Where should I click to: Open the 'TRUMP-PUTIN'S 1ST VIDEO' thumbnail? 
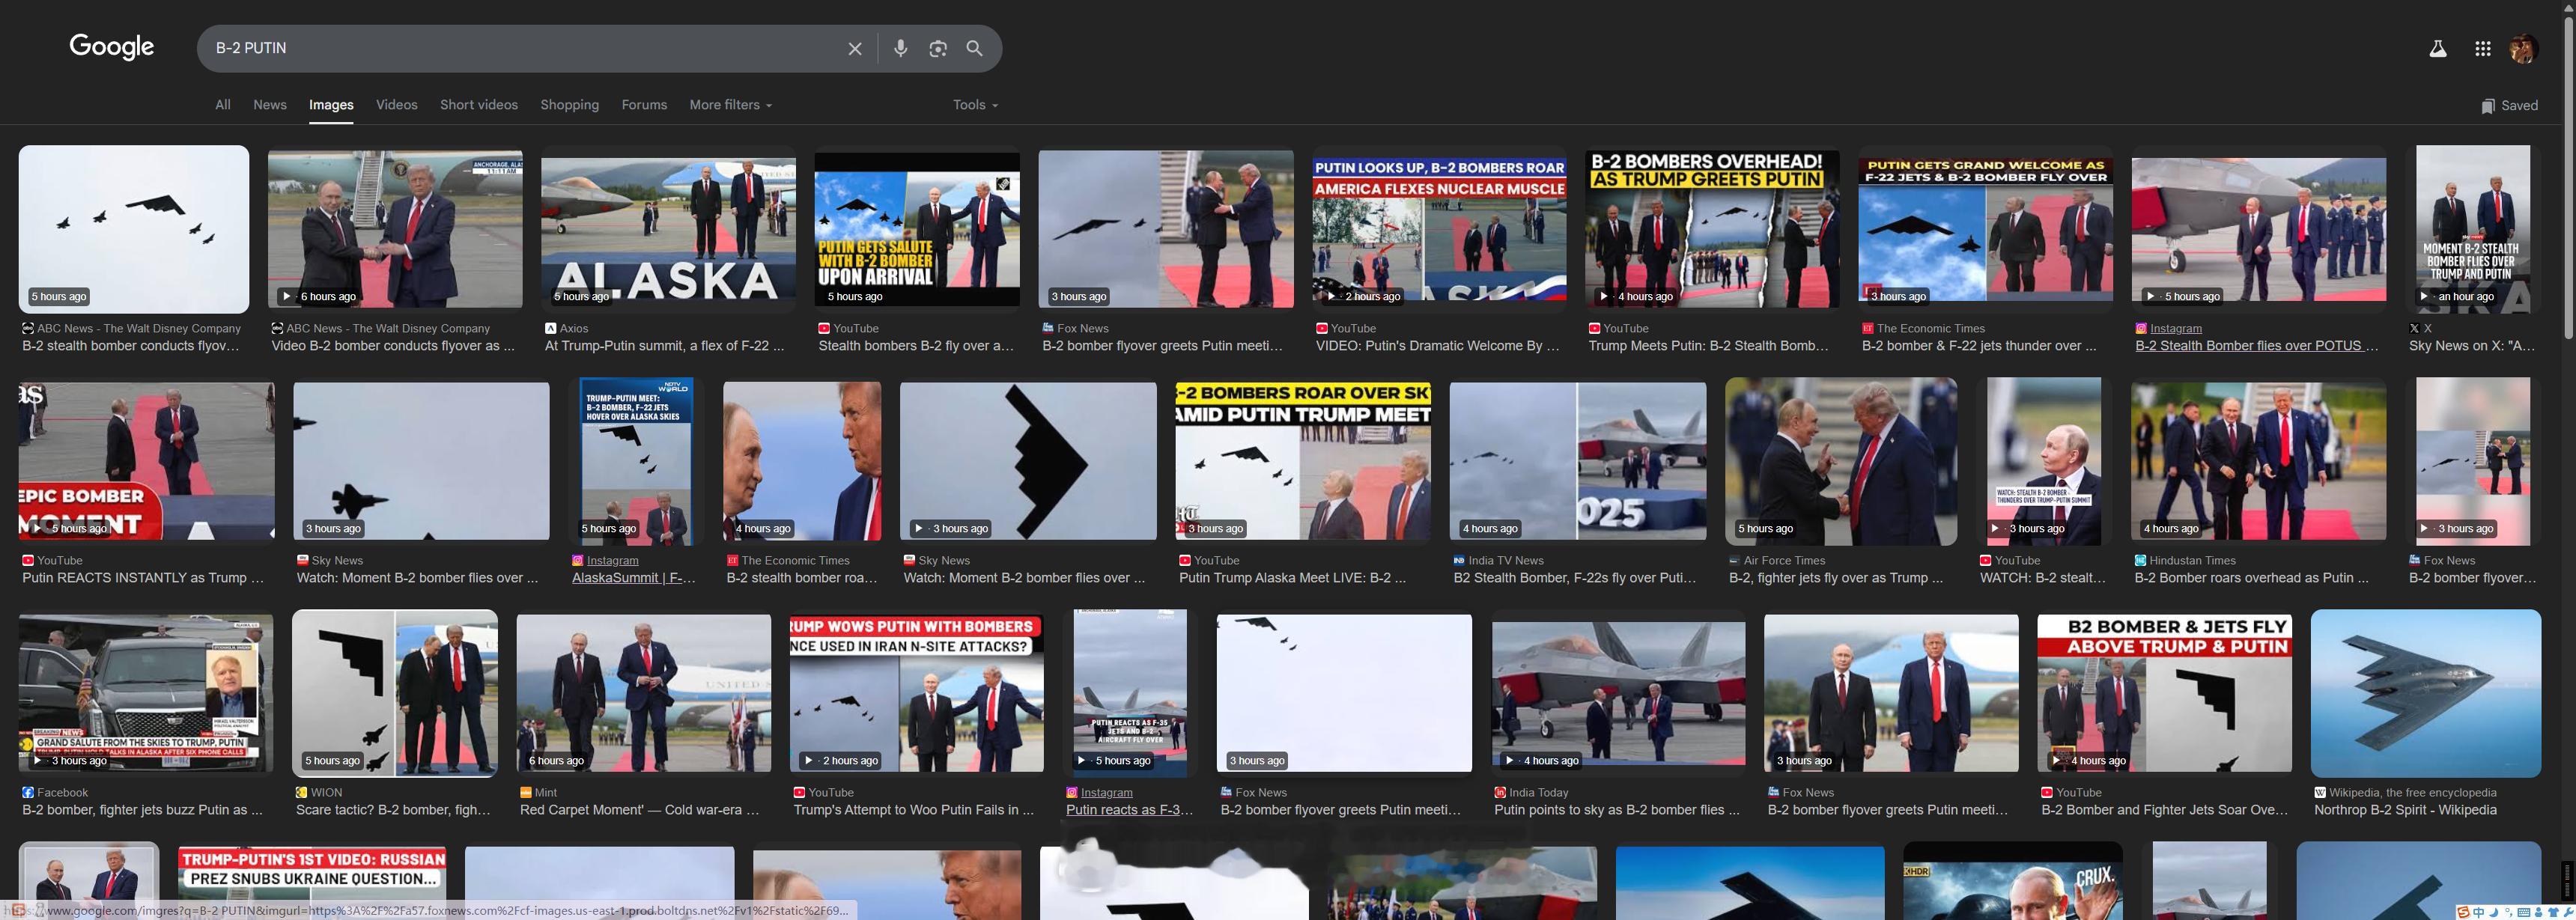pos(311,882)
